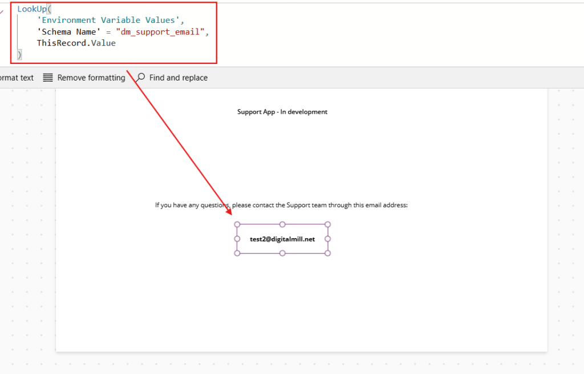584x374 pixels.
Task: Click the top-center resize handle of the label
Action: click(282, 224)
